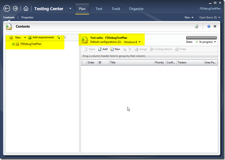This screenshot has width=225, height=160.
Task: Open the Testing Center dropdown arrow
Action: 70,9
